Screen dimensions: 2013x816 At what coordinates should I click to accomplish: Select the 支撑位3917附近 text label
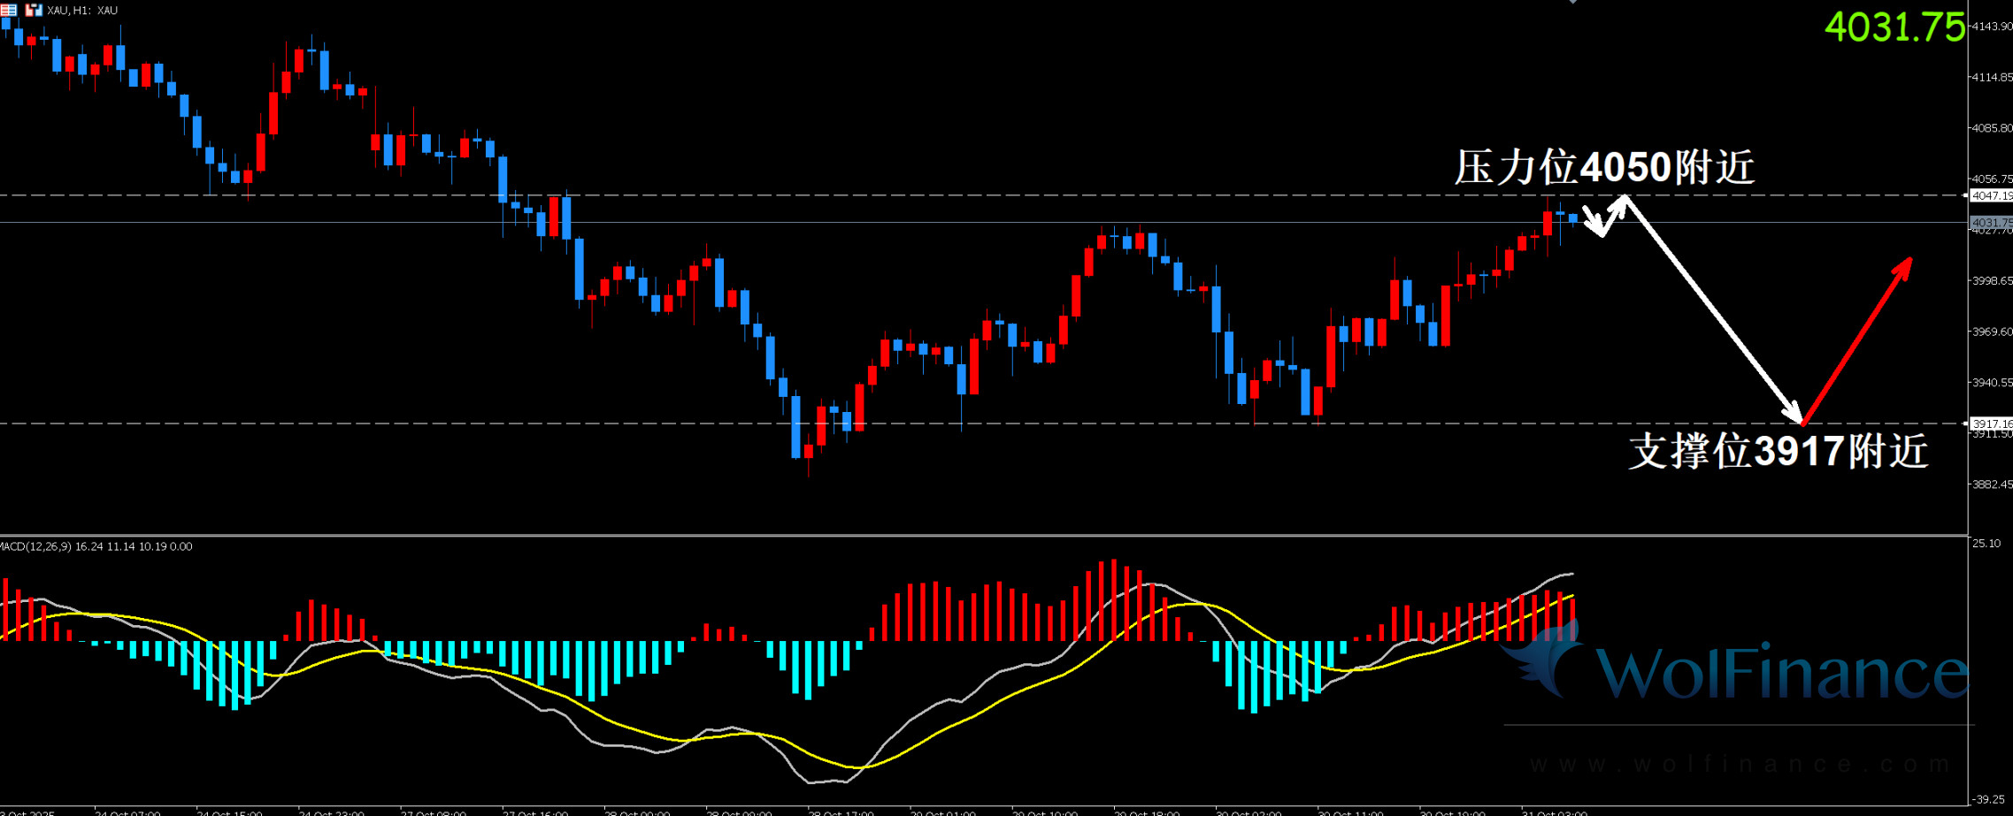[1778, 451]
